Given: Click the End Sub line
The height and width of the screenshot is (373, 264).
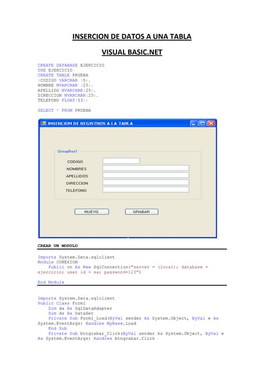Looking at the screenshot, I should coord(58,329).
